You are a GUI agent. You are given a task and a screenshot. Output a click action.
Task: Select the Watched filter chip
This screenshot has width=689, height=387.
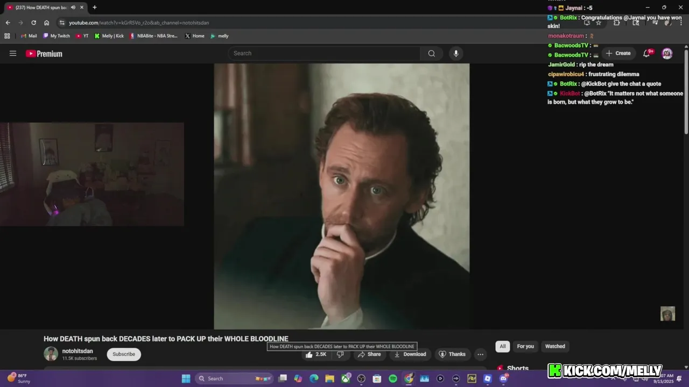555,346
